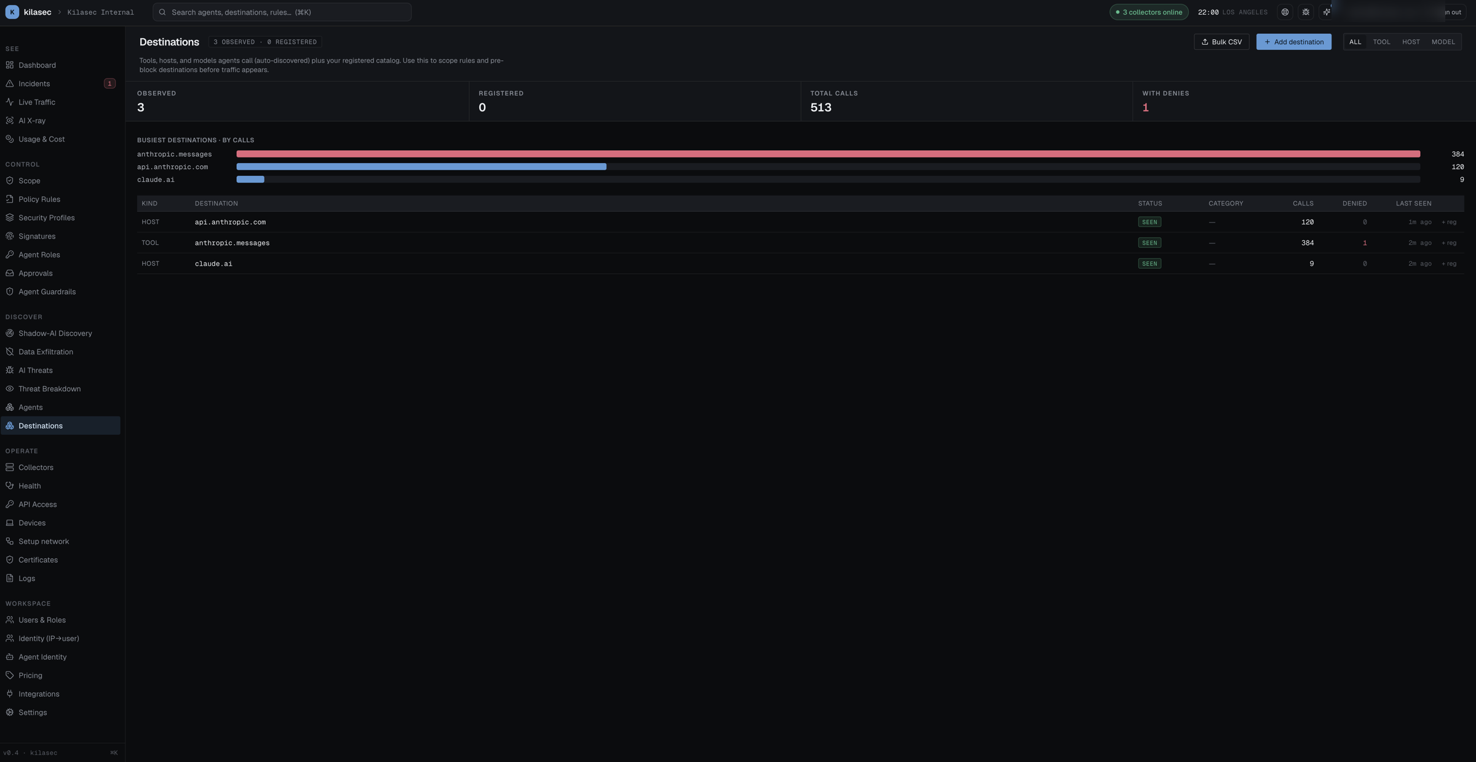1476x762 pixels.
Task: Select the ALL destinations filter
Action: click(x=1355, y=42)
